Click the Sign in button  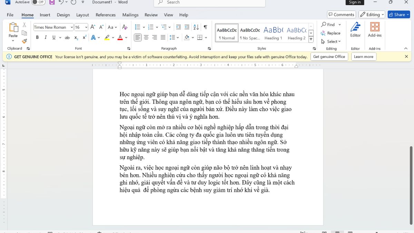(355, 2)
